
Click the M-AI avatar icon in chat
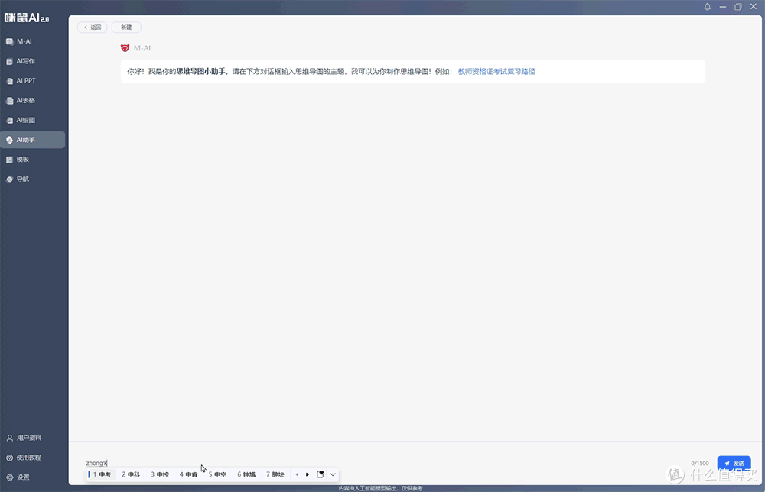125,47
